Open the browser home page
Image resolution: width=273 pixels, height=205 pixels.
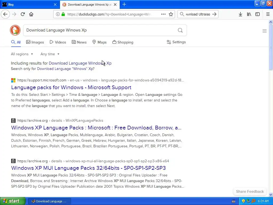point(31,14)
